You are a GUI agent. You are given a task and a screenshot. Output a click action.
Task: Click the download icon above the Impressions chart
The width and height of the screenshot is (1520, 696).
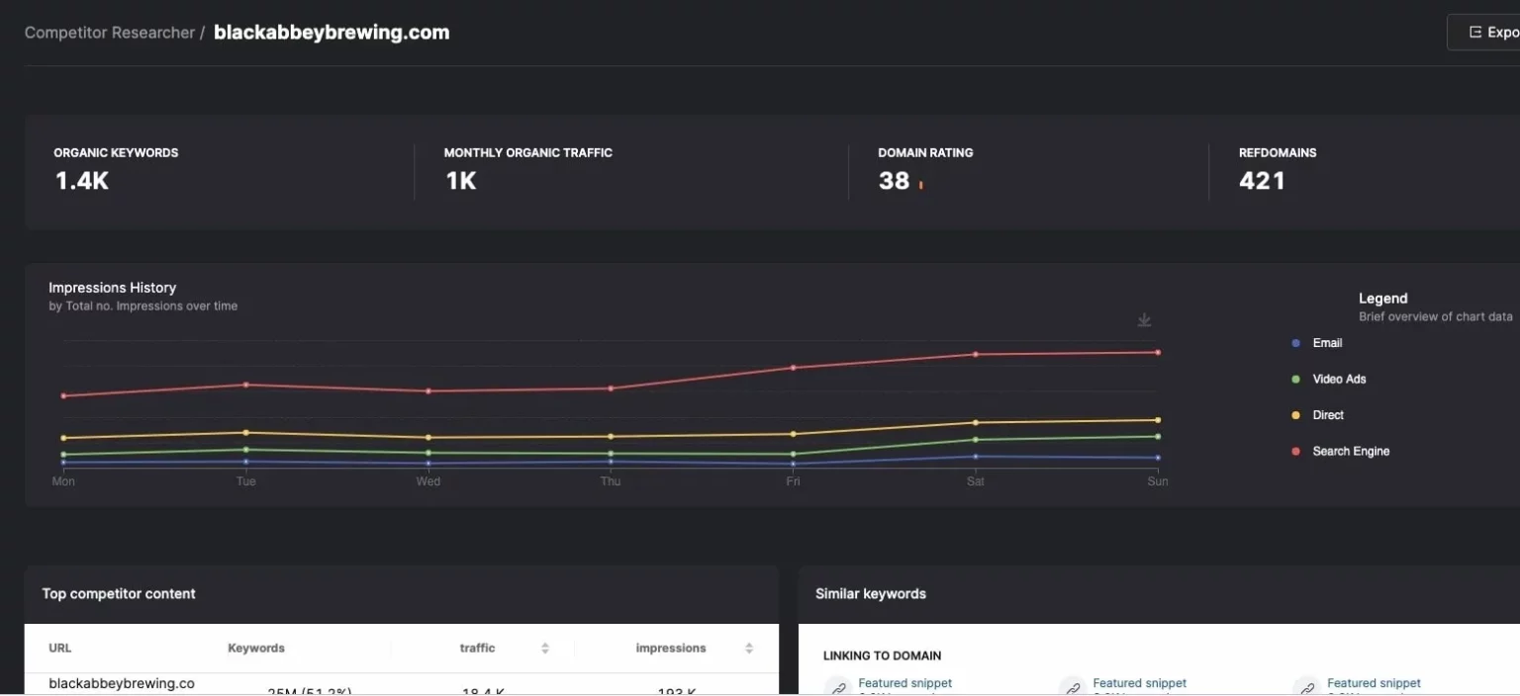pos(1143,319)
